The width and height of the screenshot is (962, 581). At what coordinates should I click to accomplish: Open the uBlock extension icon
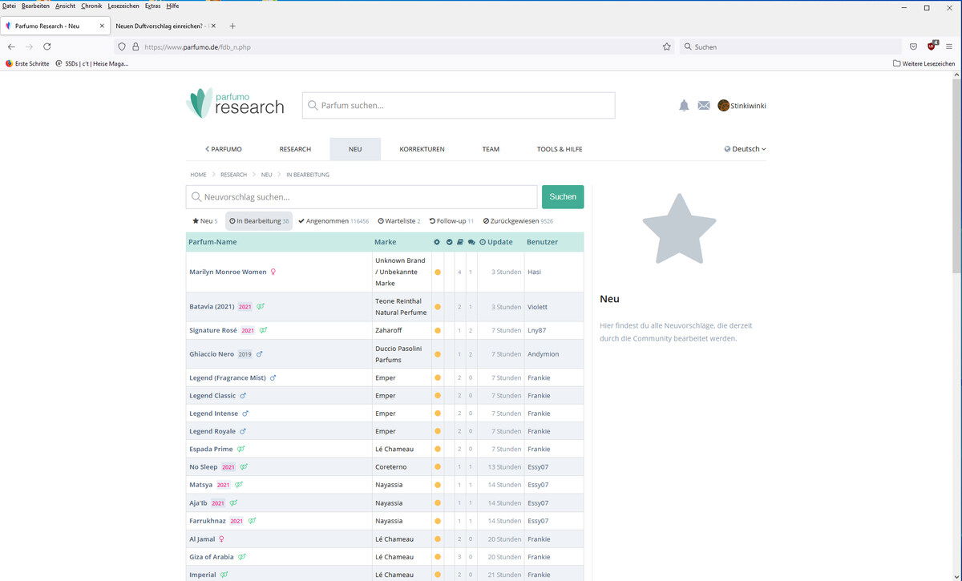click(932, 46)
